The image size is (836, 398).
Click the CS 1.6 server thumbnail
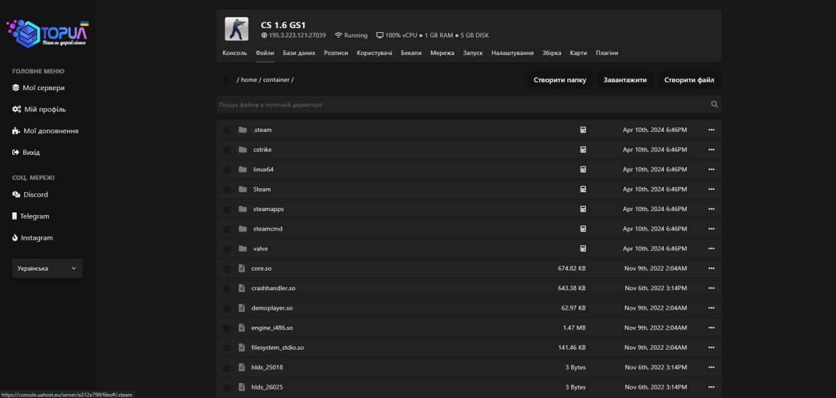tap(236, 29)
